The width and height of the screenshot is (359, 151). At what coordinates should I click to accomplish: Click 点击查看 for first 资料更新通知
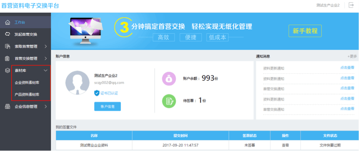347,68
